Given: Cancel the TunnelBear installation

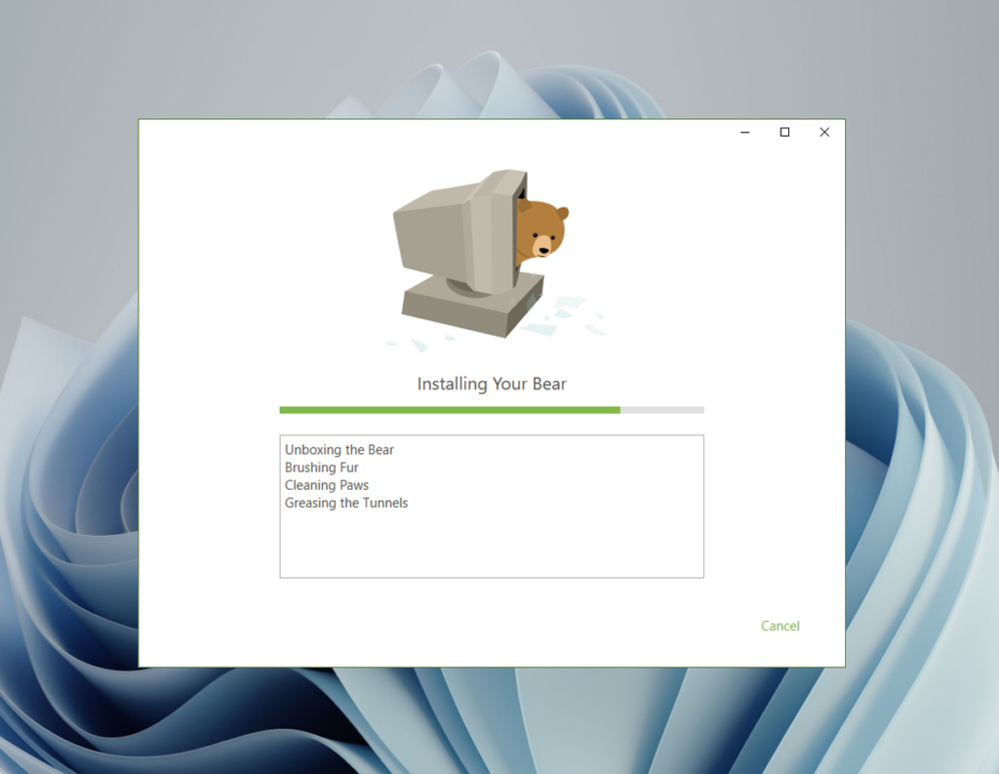Looking at the screenshot, I should pyautogui.click(x=779, y=626).
